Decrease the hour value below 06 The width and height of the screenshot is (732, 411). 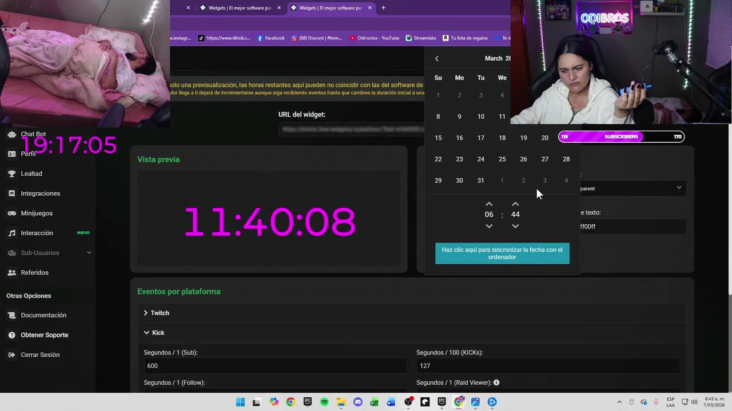click(x=489, y=226)
